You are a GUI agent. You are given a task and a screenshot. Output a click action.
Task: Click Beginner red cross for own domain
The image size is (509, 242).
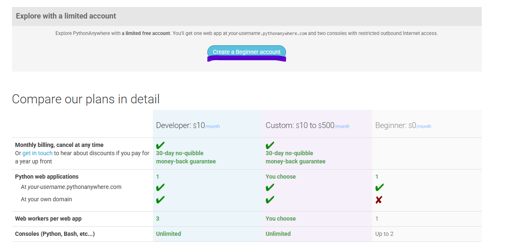(x=379, y=200)
